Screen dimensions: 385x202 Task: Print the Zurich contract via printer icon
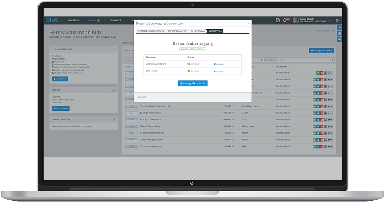pyautogui.click(x=326, y=113)
